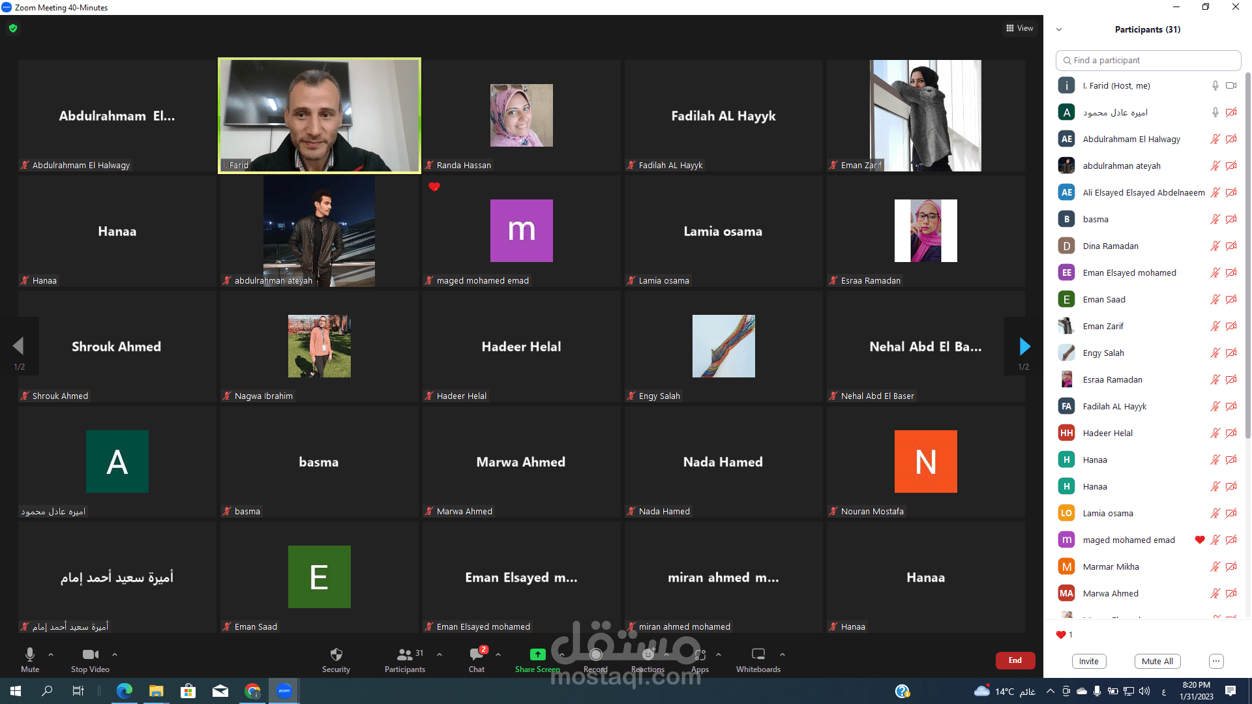Open the notification center icon
Screen dimensions: 1252x704
click(x=1230, y=691)
